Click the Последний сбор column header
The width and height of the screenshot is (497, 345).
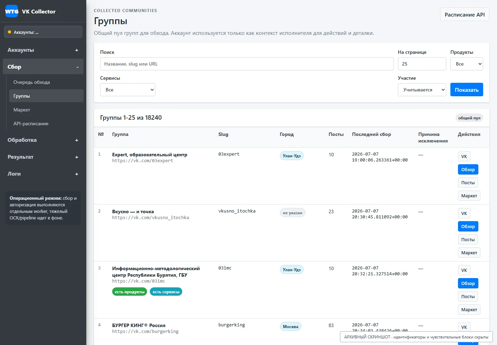click(371, 134)
